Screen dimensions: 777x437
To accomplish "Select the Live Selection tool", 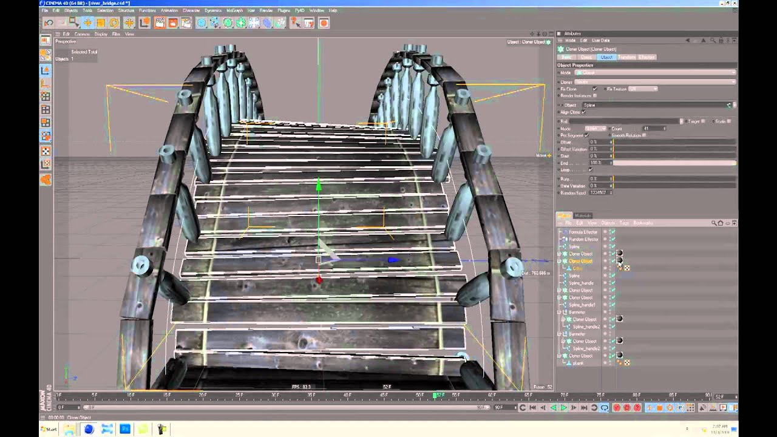I will coord(75,23).
